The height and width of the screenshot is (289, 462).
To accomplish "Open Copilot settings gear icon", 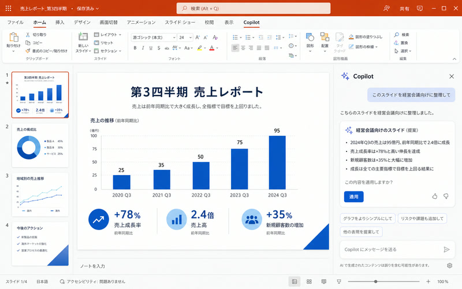I will 449,265.
